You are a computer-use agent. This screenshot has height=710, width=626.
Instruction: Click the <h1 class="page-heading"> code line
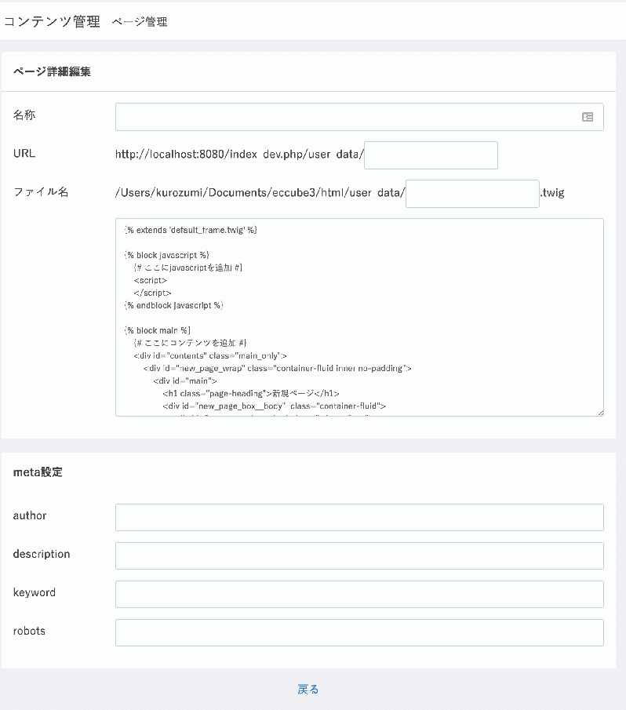251,394
